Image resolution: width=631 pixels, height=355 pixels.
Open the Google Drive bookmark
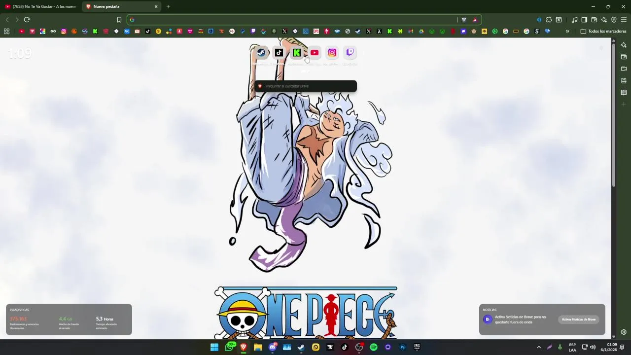(421, 31)
